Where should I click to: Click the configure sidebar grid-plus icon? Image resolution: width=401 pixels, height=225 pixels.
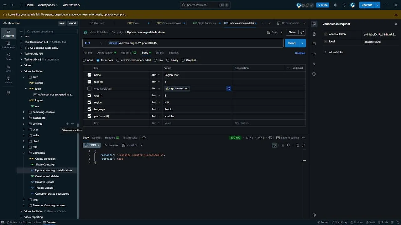8,93
